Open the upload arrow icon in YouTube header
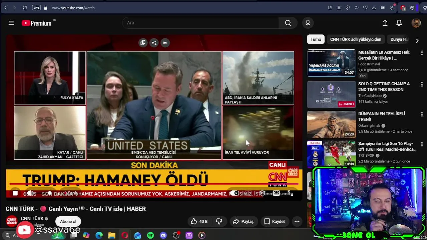Screen dimensions: 427x240 click(385, 23)
